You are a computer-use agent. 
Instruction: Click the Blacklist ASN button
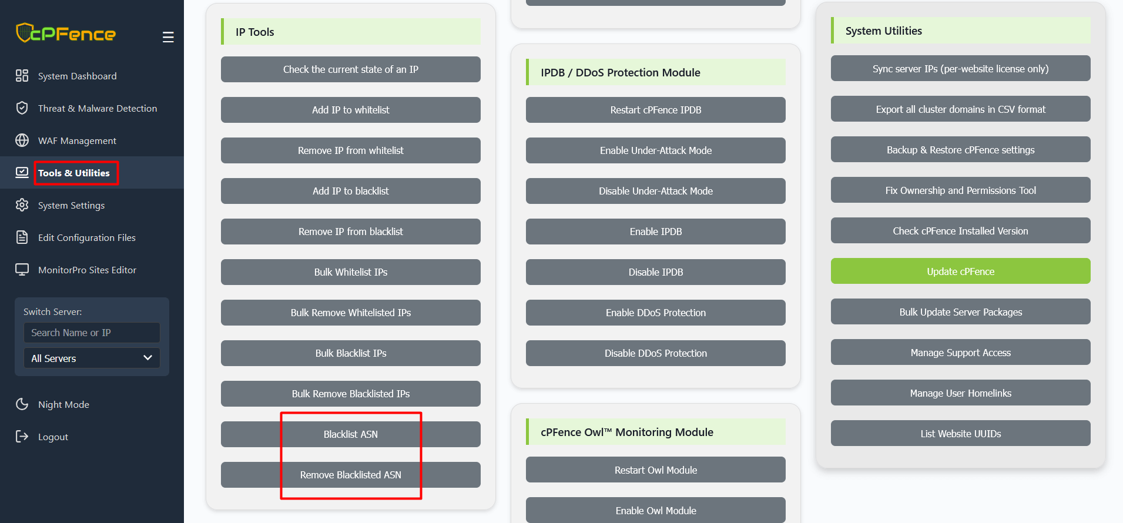tap(350, 434)
